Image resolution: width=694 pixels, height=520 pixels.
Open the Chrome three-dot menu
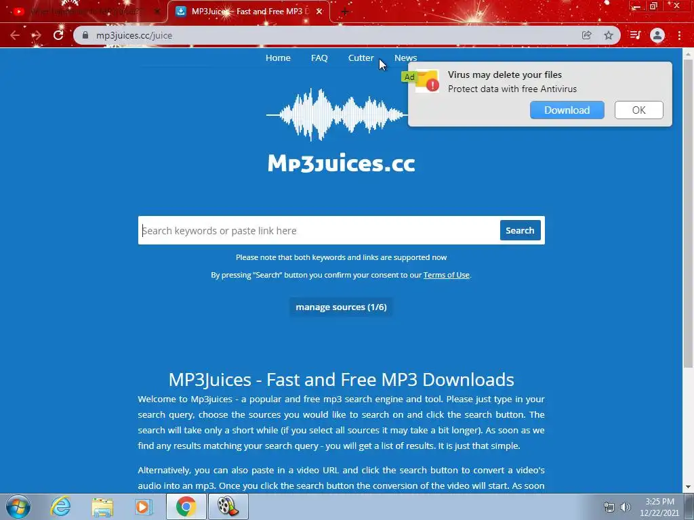(679, 35)
